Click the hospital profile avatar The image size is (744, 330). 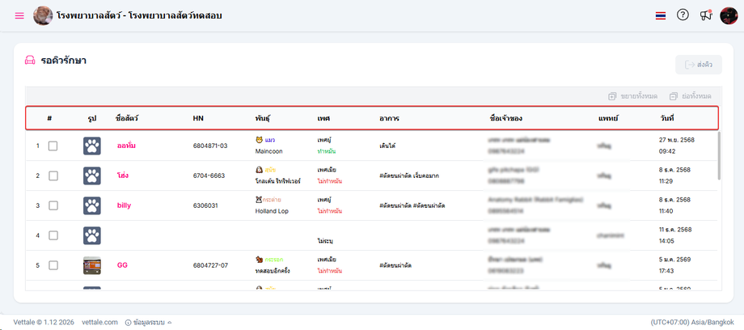click(x=43, y=15)
